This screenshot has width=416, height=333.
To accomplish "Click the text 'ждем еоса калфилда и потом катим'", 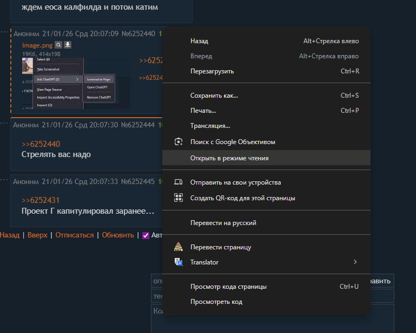I will [90, 7].
